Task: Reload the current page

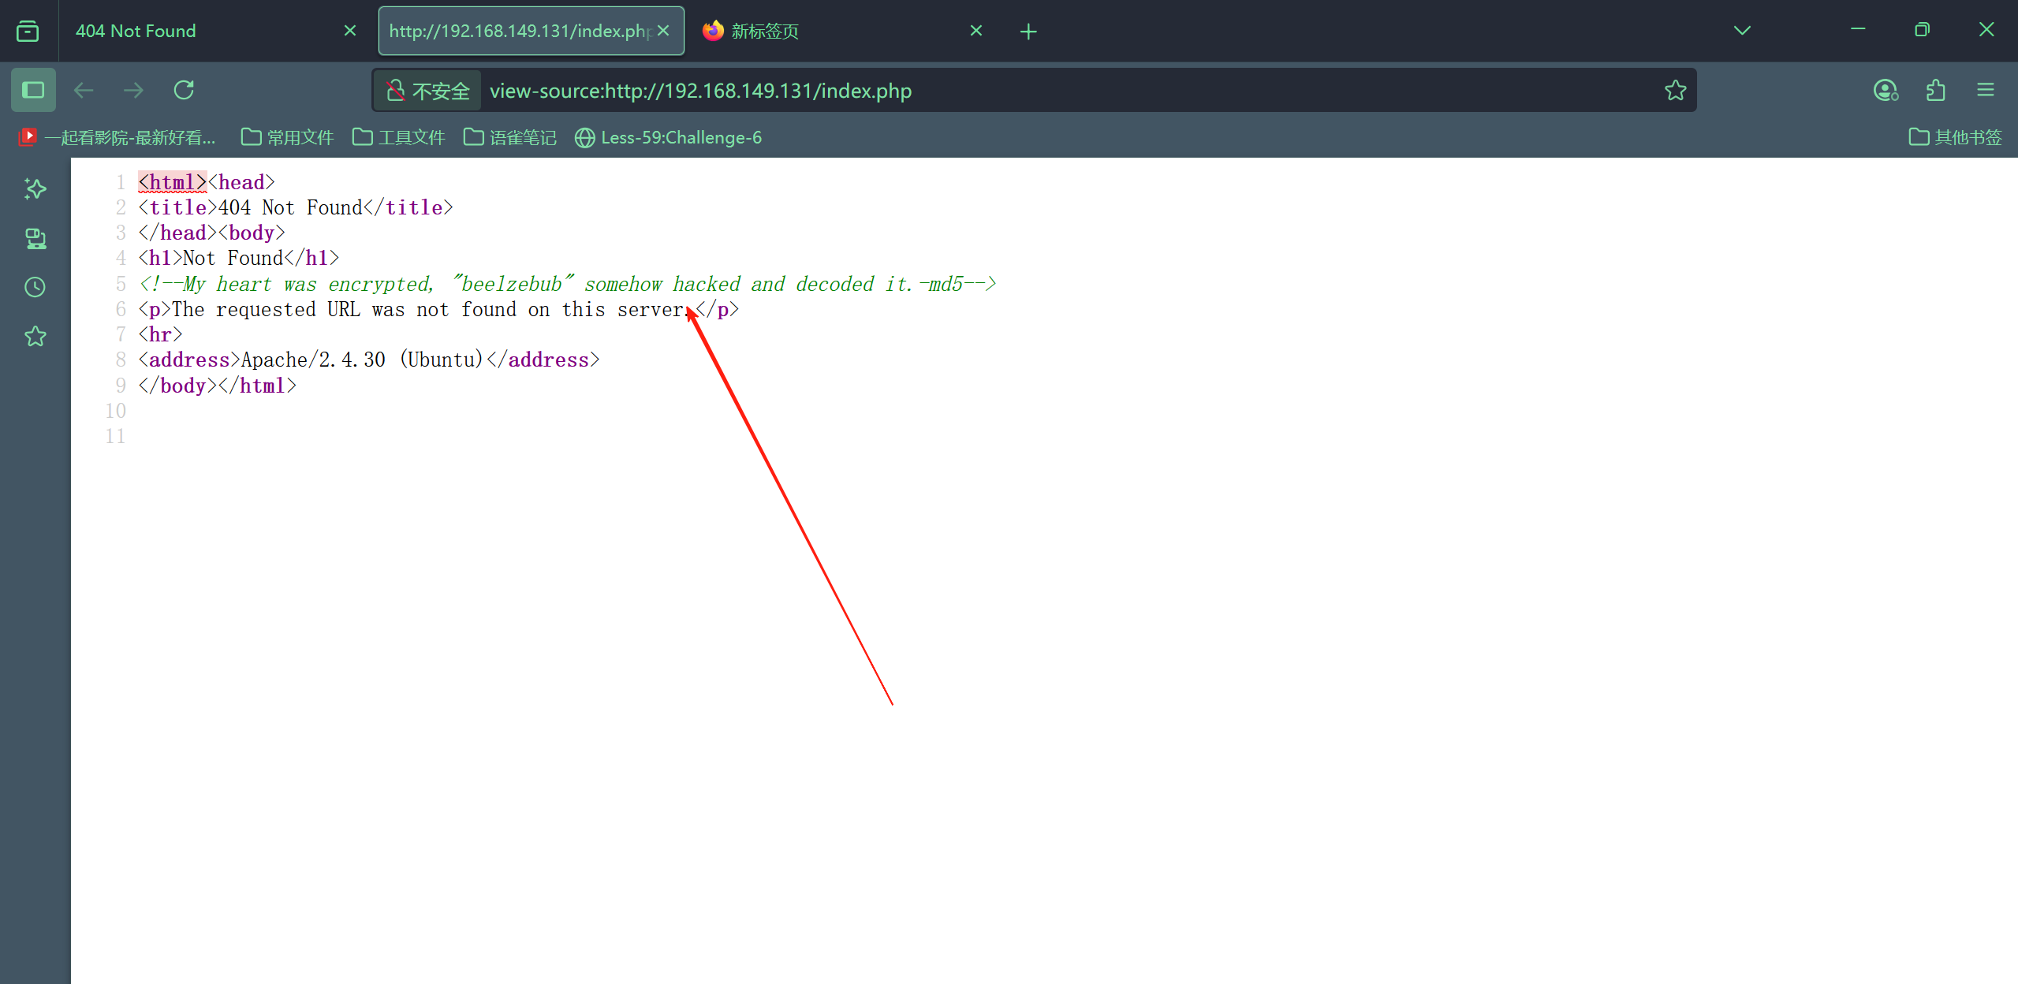Action: pyautogui.click(x=184, y=90)
